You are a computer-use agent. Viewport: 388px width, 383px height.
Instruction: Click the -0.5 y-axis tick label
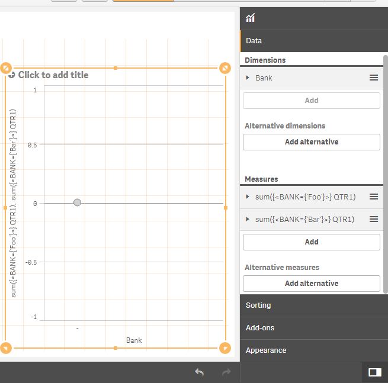coord(31,262)
